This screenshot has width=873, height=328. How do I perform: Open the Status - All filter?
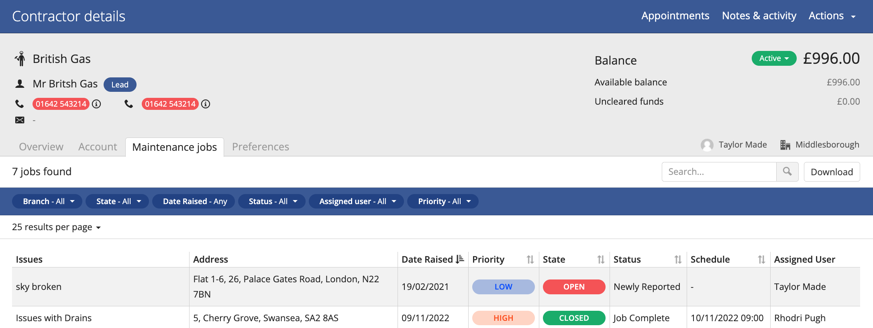click(x=272, y=201)
